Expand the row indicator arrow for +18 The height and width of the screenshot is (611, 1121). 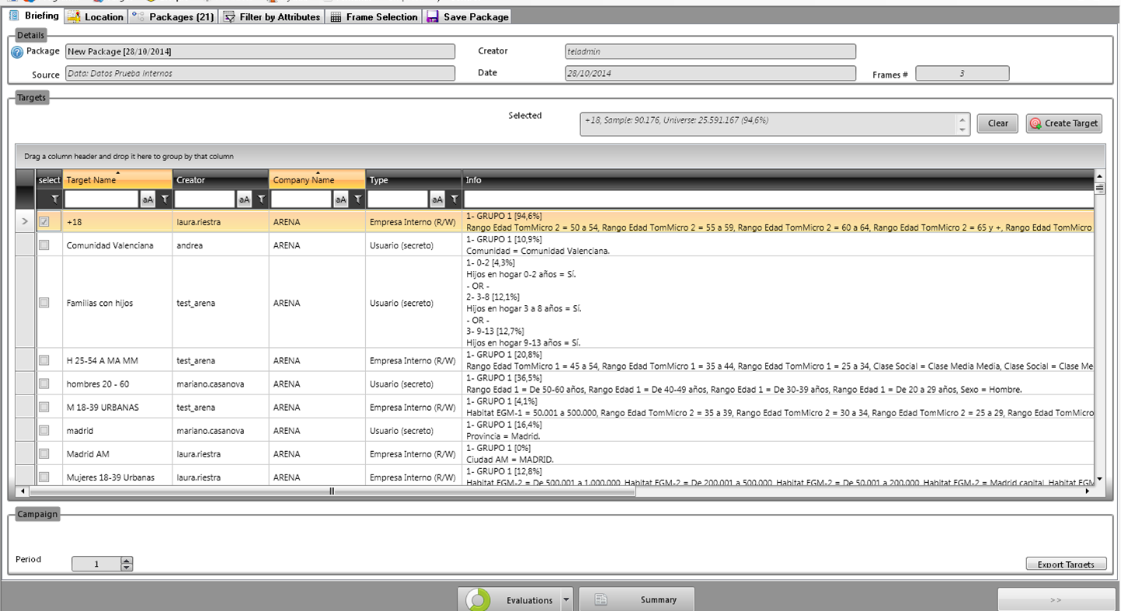pyautogui.click(x=25, y=222)
